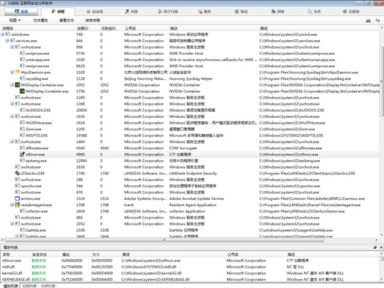Collapse the svchost.exe PID 1368 node
This screenshot has height=288, width=384.
[12, 104]
